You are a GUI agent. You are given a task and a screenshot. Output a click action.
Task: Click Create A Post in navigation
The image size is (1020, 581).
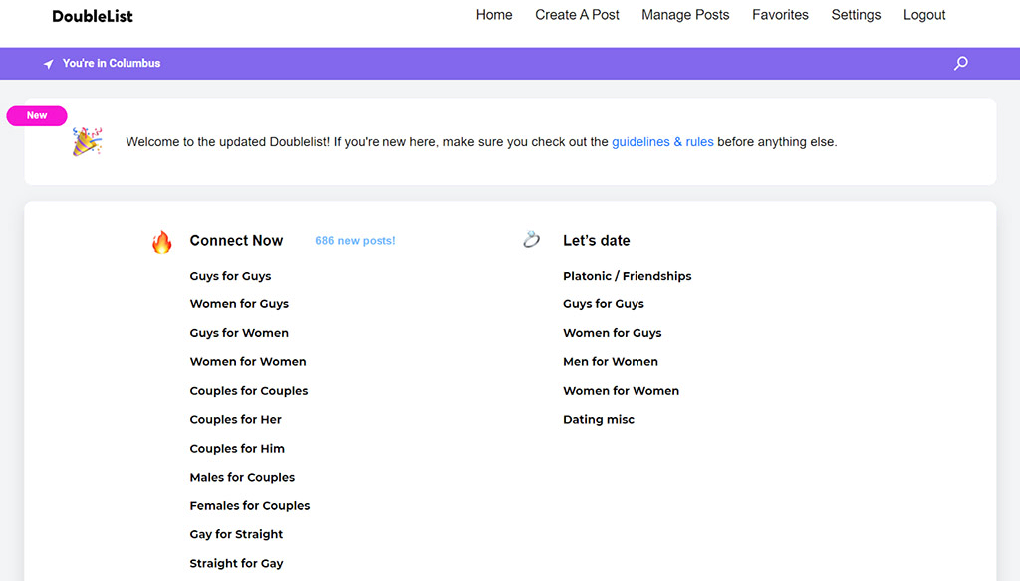577,15
